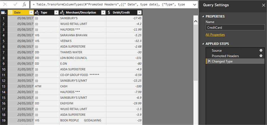Image resolution: width=267 pixels, height=125 pixels.
Task: Click the Date column data type icon
Action: tap(10, 12)
